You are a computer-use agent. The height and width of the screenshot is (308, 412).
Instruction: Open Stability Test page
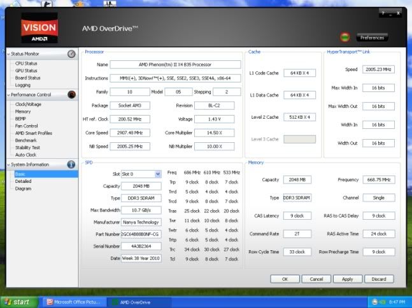pyautogui.click(x=27, y=147)
